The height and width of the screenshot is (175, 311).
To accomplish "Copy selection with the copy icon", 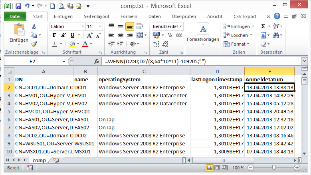I will click(34, 35).
